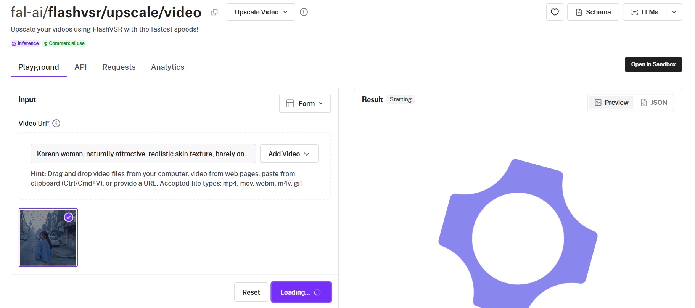Expand the LLMs dropdown arrow
This screenshot has width=695, height=308.
click(x=674, y=12)
